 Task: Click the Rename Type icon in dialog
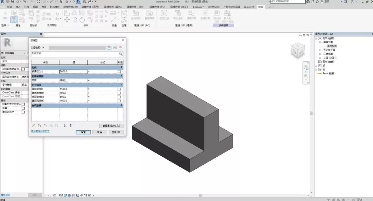[x=115, y=48]
